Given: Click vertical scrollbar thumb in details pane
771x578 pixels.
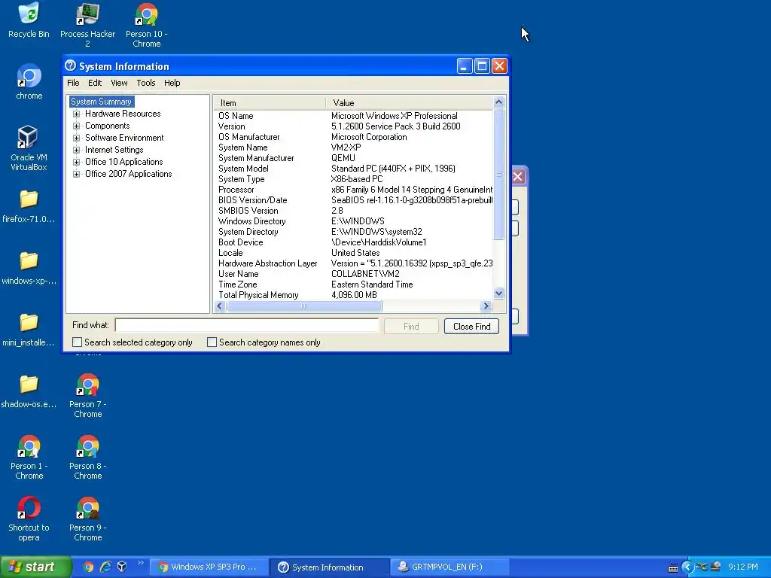Looking at the screenshot, I should pyautogui.click(x=498, y=174).
